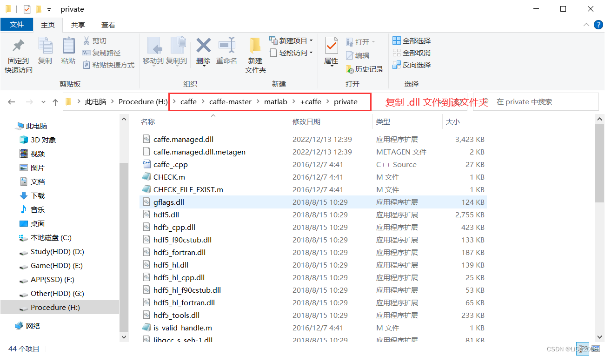Click the Rename icon

227,46
